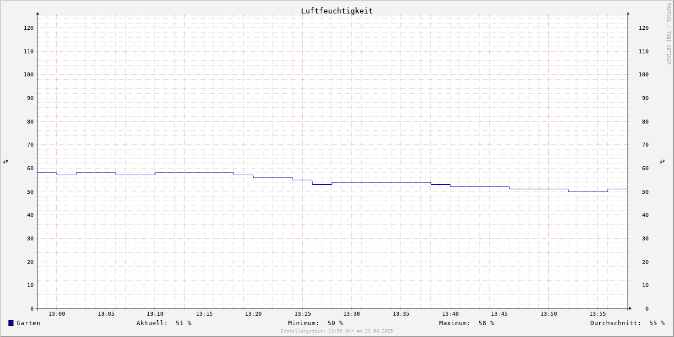Click the red arrow at x-axis end
The width and height of the screenshot is (674, 337).
(630, 308)
